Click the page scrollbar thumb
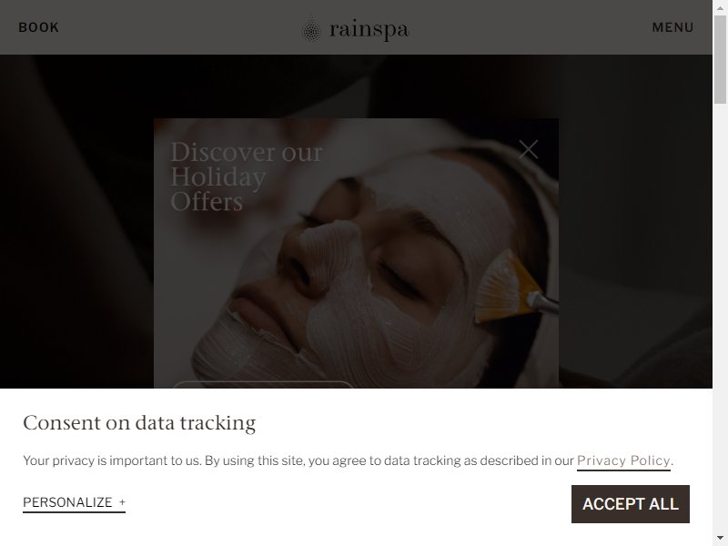This screenshot has height=546, width=728. [x=720, y=59]
